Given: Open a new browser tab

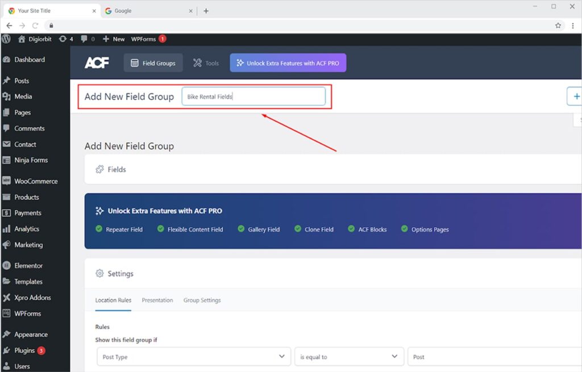Looking at the screenshot, I should pyautogui.click(x=206, y=11).
